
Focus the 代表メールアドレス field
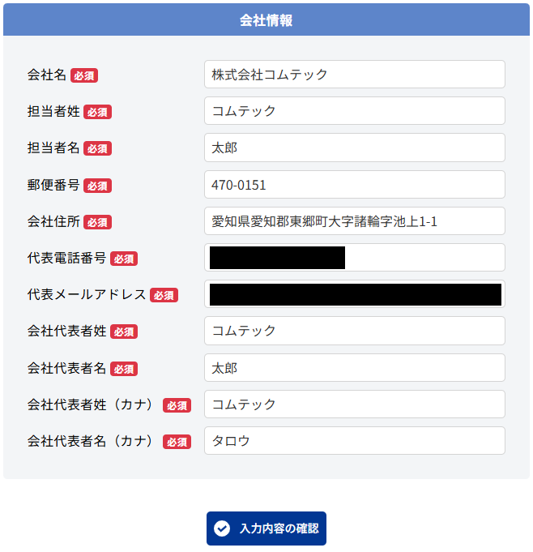[x=354, y=294]
